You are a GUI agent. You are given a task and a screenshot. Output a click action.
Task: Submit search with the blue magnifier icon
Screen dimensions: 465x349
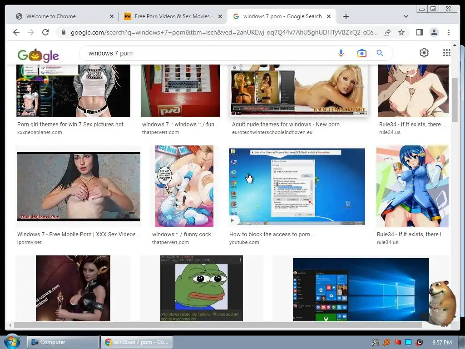(x=380, y=53)
